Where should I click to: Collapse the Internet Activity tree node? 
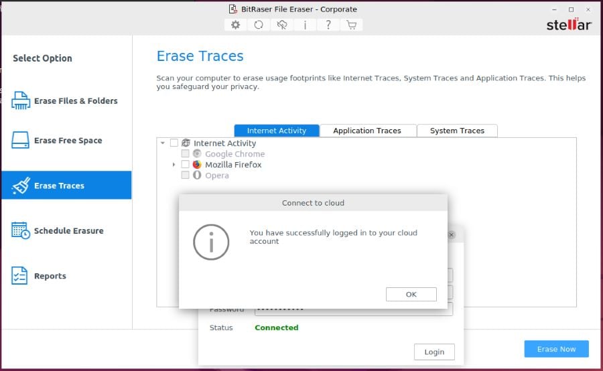coord(163,143)
